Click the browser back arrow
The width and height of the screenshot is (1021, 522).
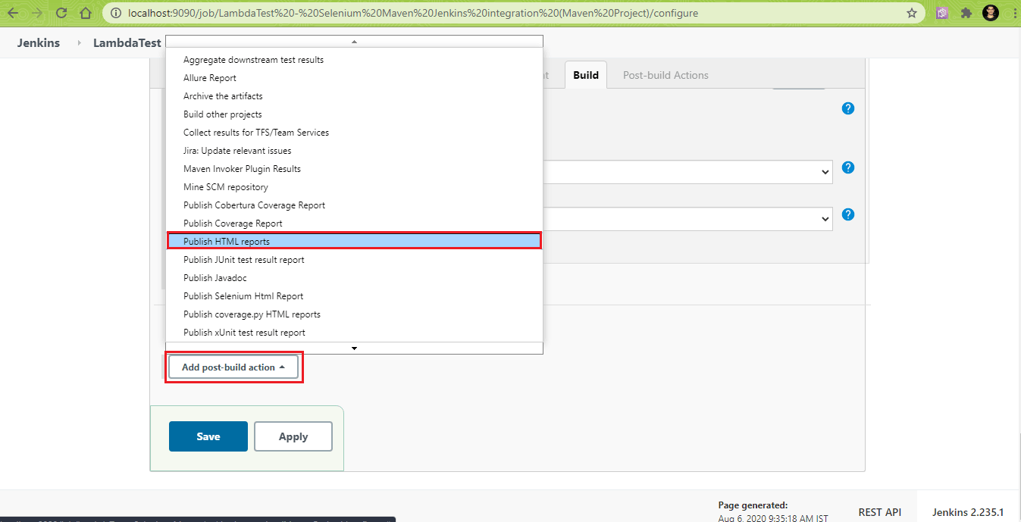(x=14, y=13)
